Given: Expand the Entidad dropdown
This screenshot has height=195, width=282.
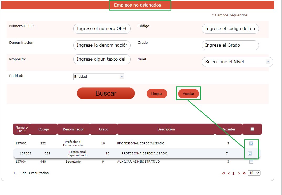Looking at the screenshot, I should 99,77.
